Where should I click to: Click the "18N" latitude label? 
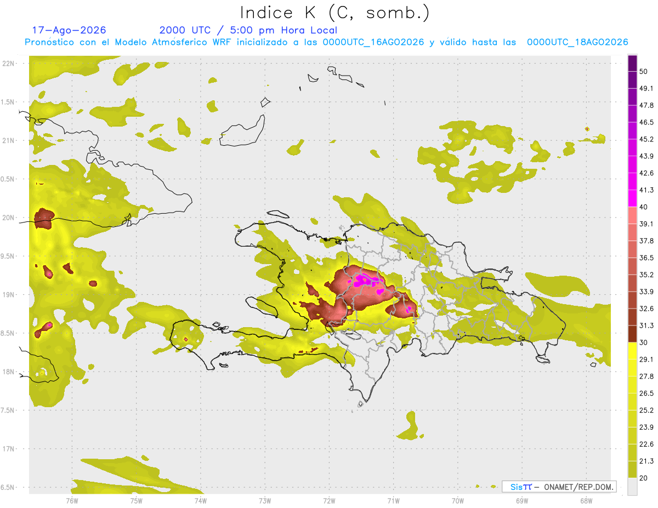(9, 372)
